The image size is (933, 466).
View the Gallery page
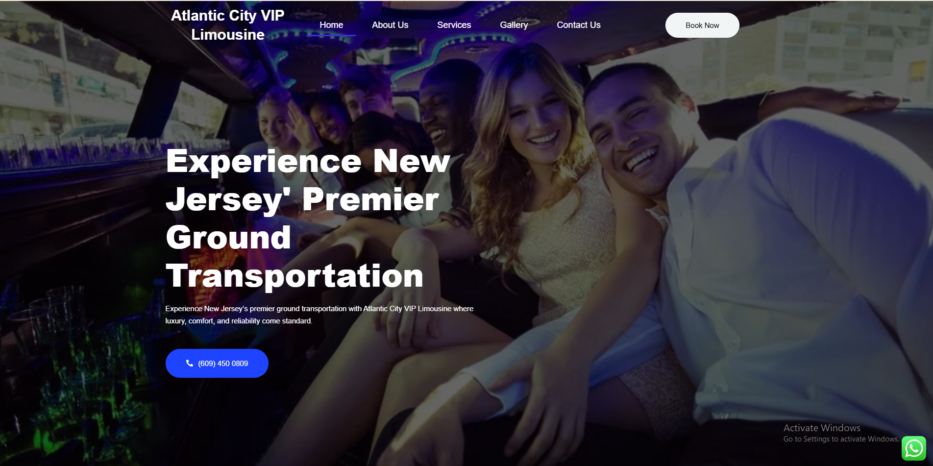514,25
